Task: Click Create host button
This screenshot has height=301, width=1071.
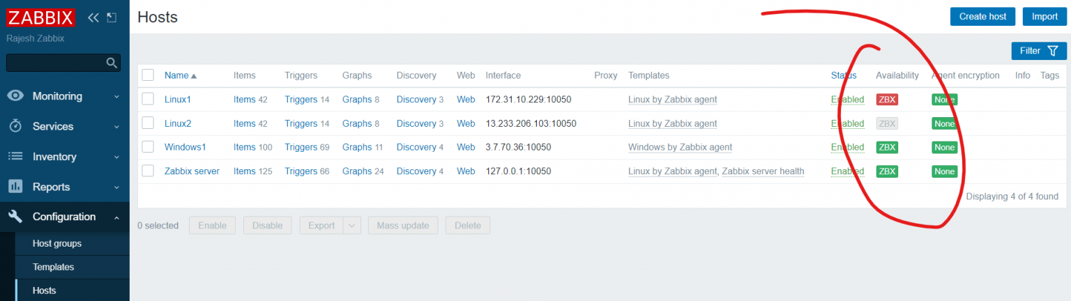Action: [982, 17]
